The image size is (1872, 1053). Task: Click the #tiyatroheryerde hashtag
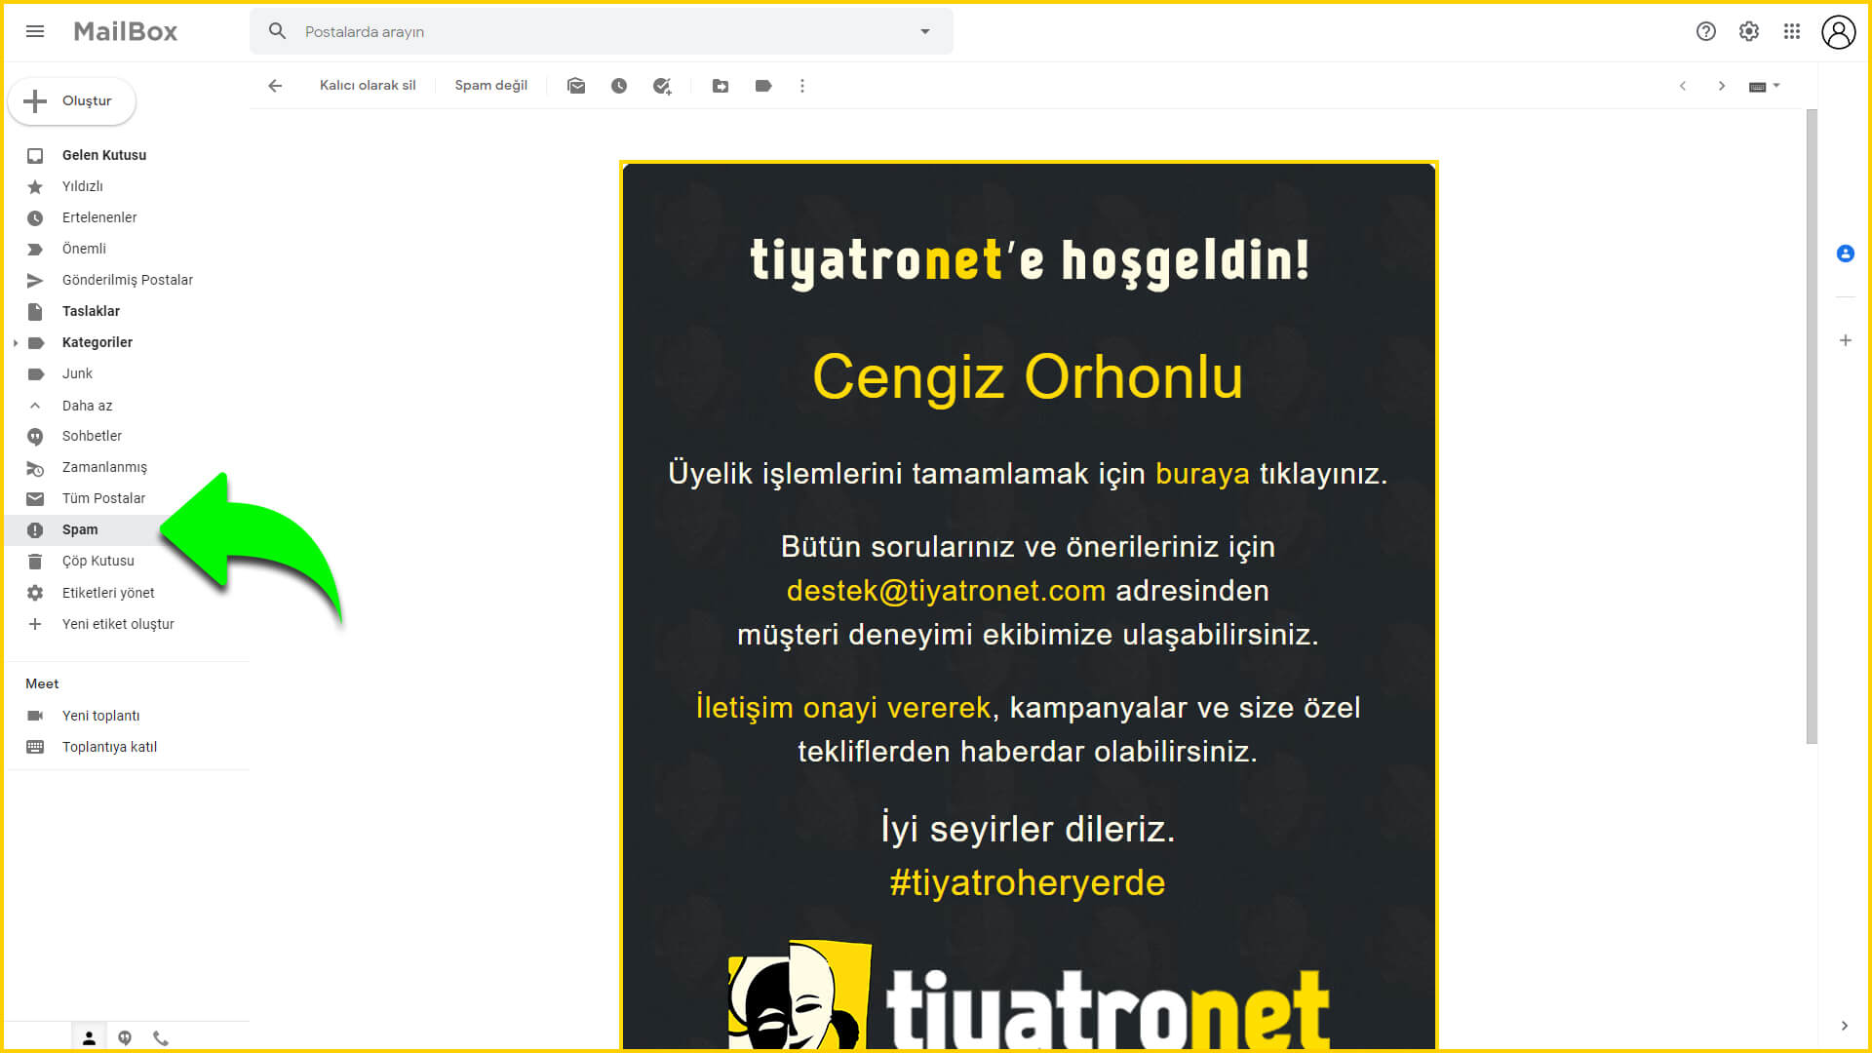point(1028,883)
